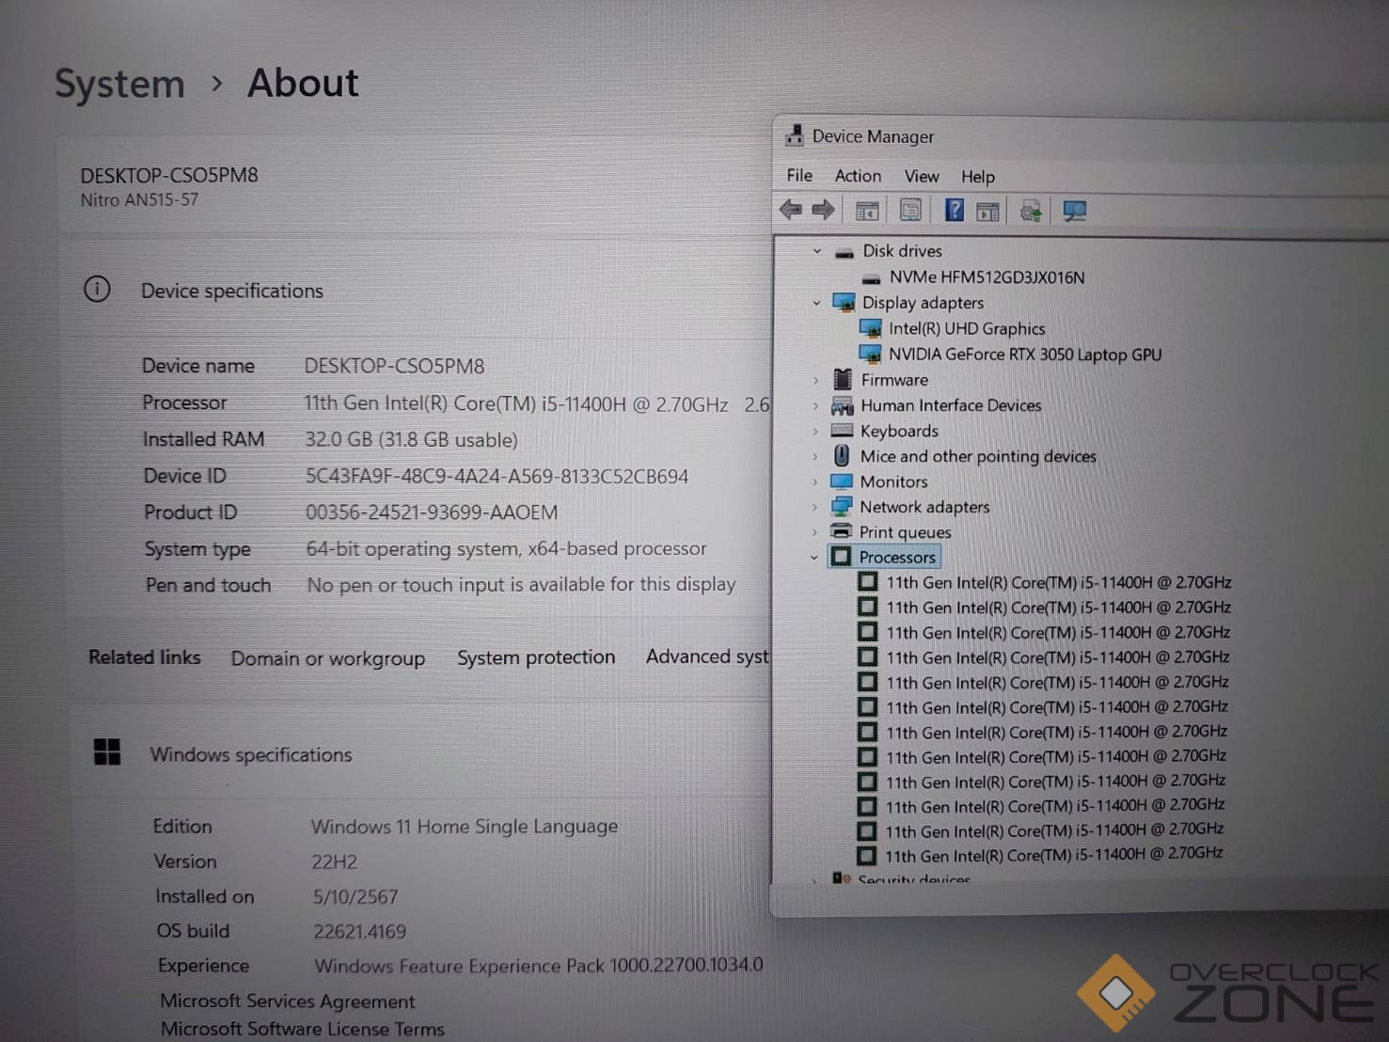Image resolution: width=1389 pixels, height=1042 pixels.
Task: Expand the Human Interface Devices node
Action: pos(815,405)
